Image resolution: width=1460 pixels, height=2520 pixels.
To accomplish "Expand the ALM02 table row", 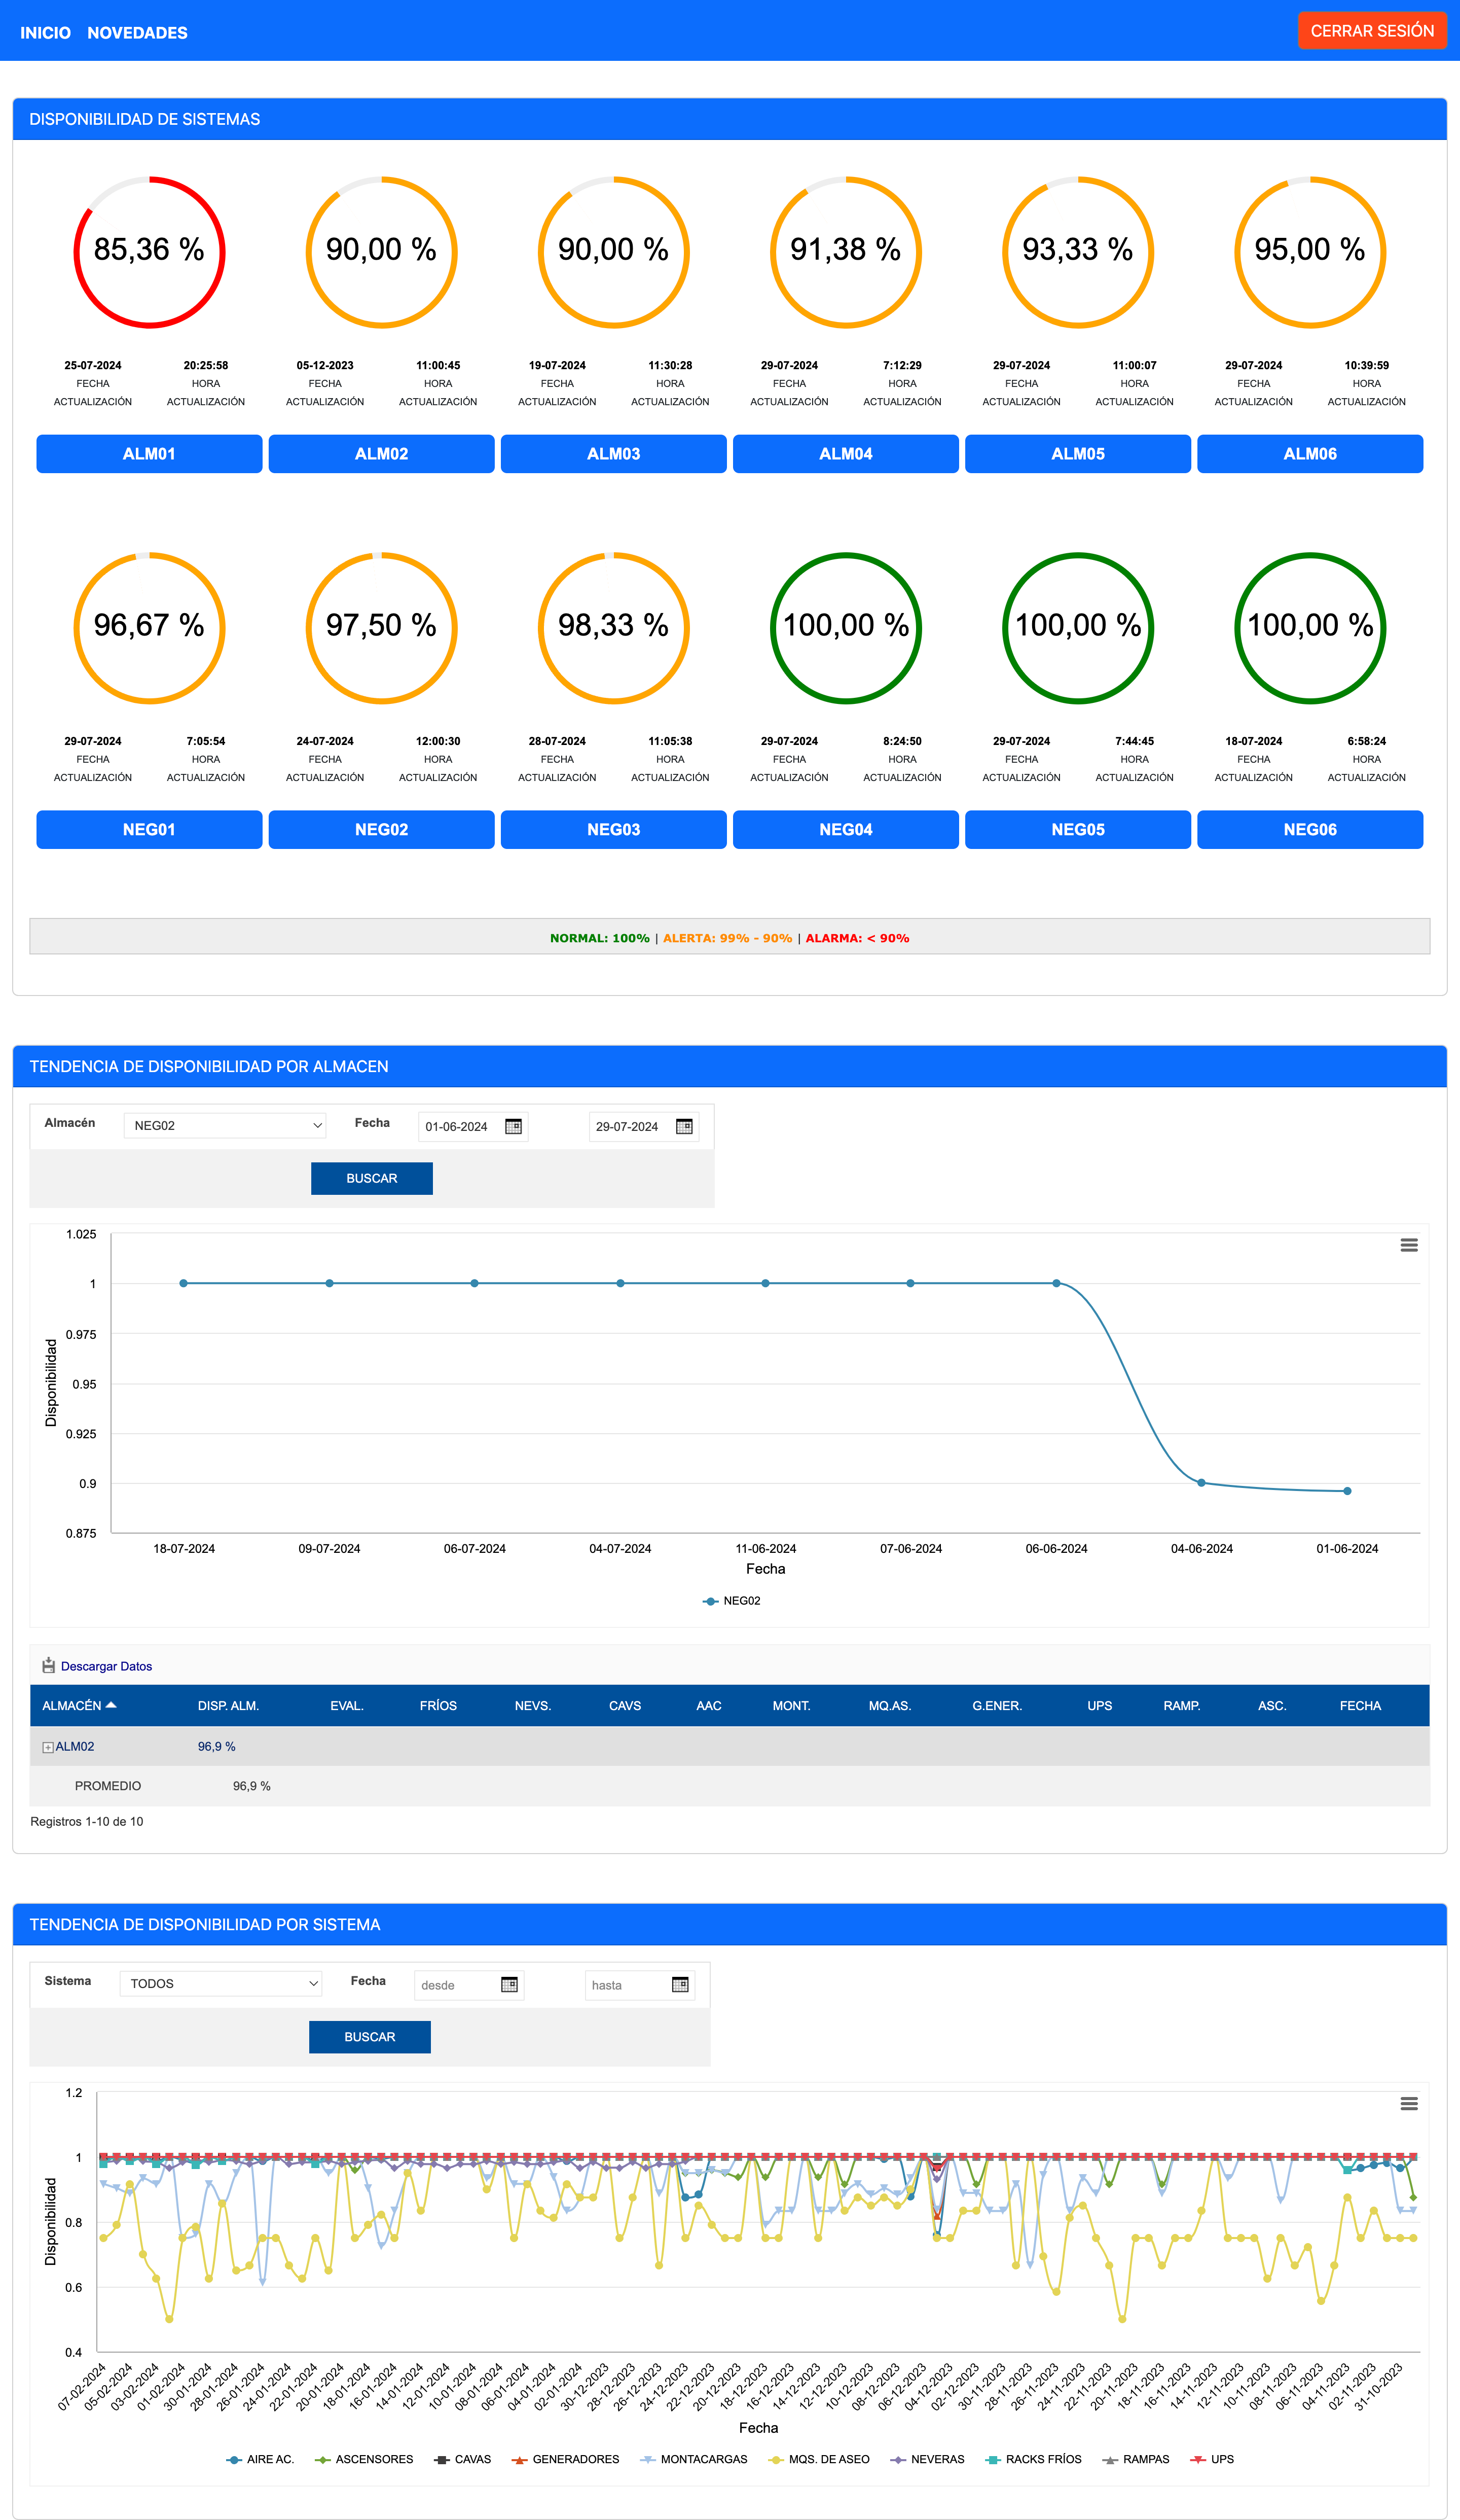I will coord(48,1747).
